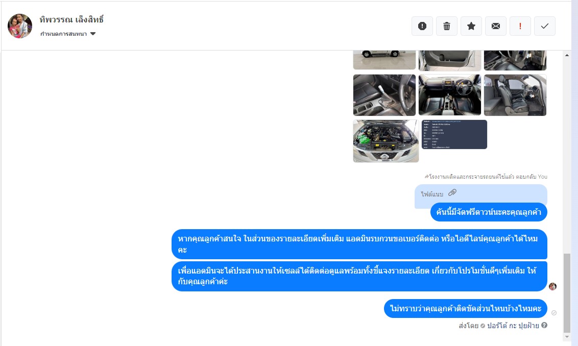Select the message คันนี้มีจัดฟรีดาวน์นะคะคุณลูกค้า
The height and width of the screenshot is (346, 578).
489,212
